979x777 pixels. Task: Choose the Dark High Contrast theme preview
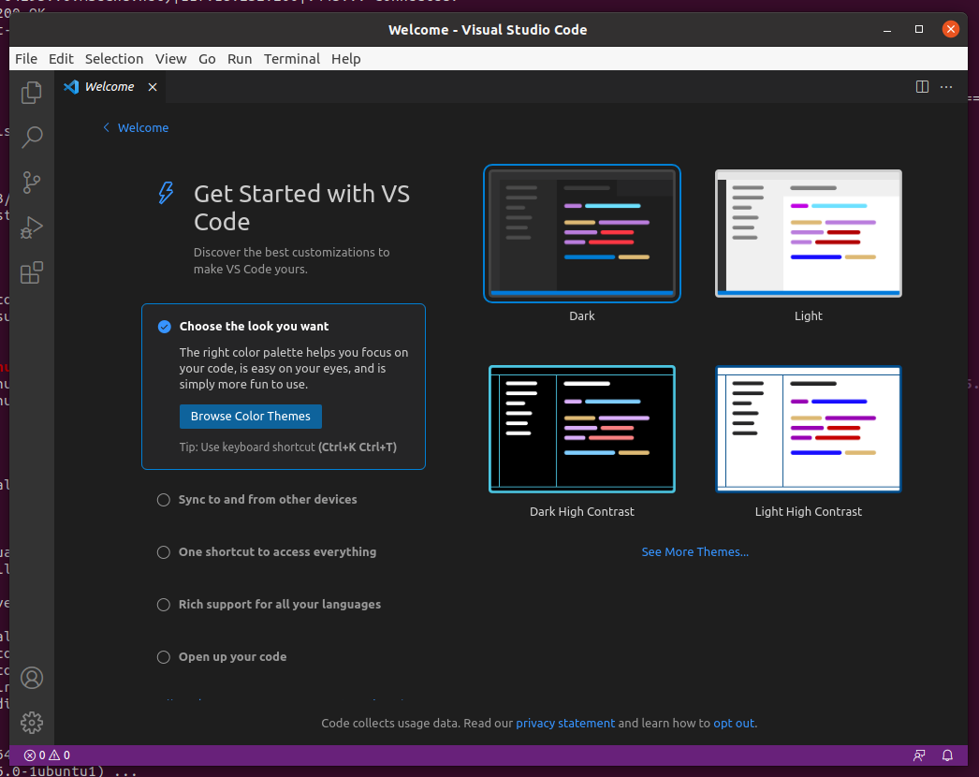[582, 429]
